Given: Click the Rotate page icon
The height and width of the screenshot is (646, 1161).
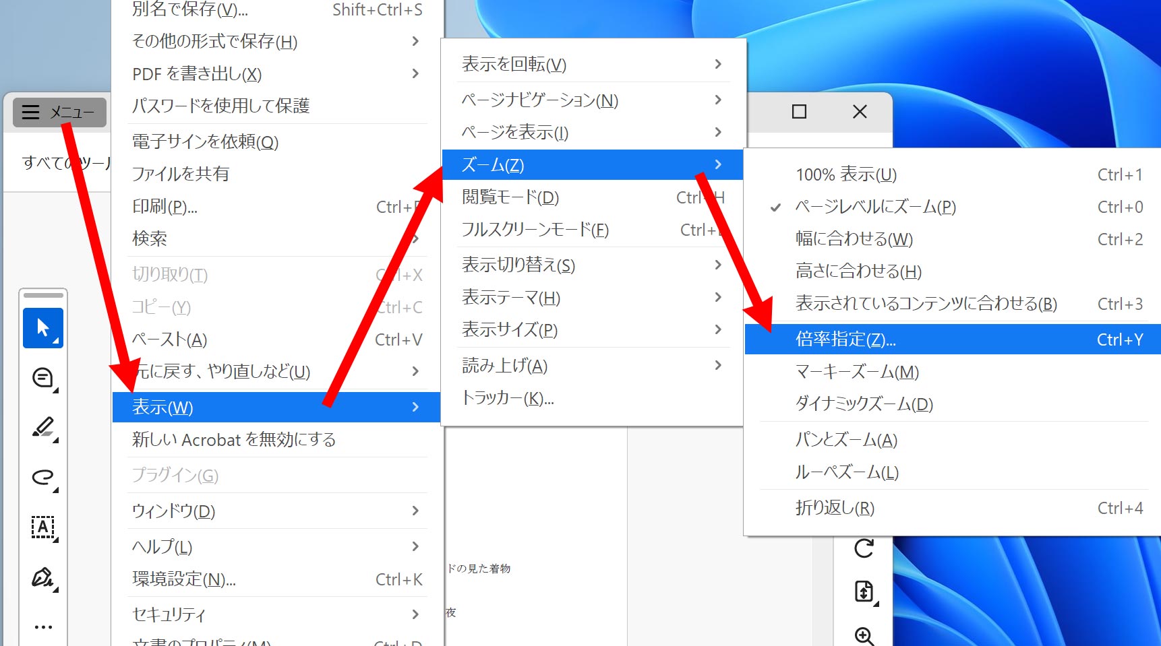Looking at the screenshot, I should (865, 547).
